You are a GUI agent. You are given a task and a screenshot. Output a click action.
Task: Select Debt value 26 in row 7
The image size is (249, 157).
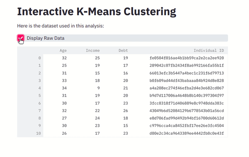pos(125,111)
